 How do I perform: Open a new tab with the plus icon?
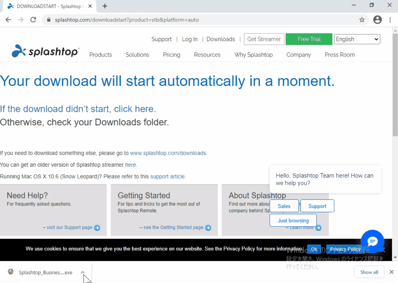105,6
